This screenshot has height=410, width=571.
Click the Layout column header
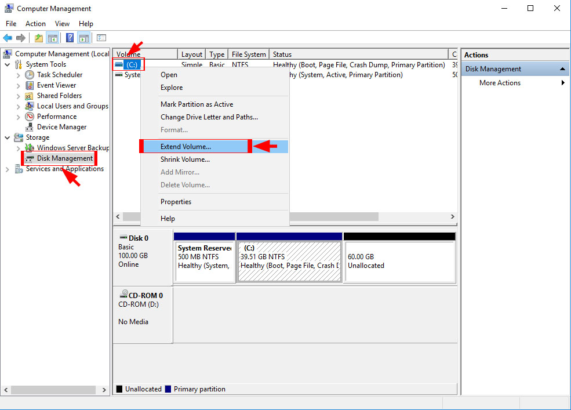pos(191,54)
